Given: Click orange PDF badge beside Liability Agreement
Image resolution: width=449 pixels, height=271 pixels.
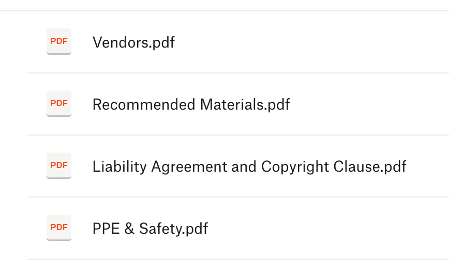Looking at the screenshot, I should tap(59, 165).
